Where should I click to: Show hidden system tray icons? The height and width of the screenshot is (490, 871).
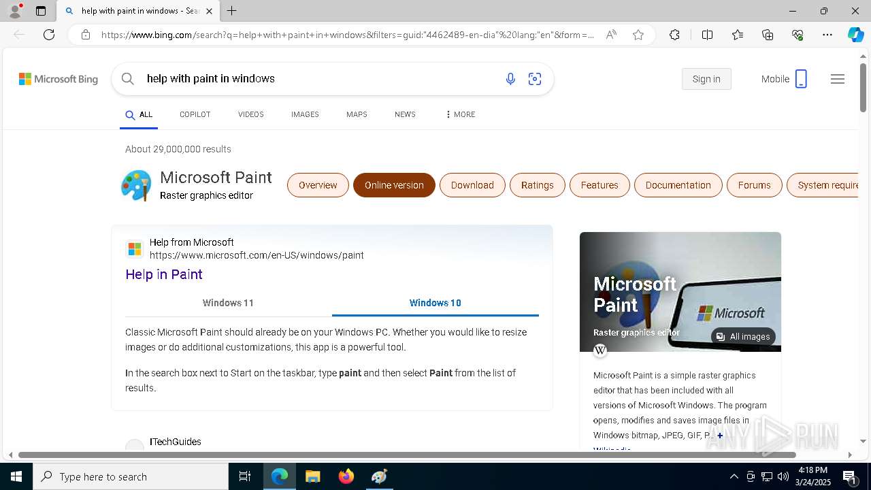[x=734, y=476]
